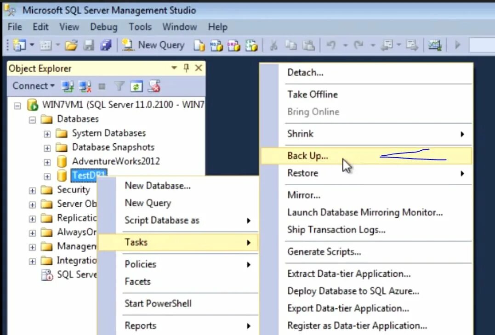Click the Navigate Backward icon
The width and height of the screenshot is (495, 335).
pyautogui.click(x=387, y=45)
